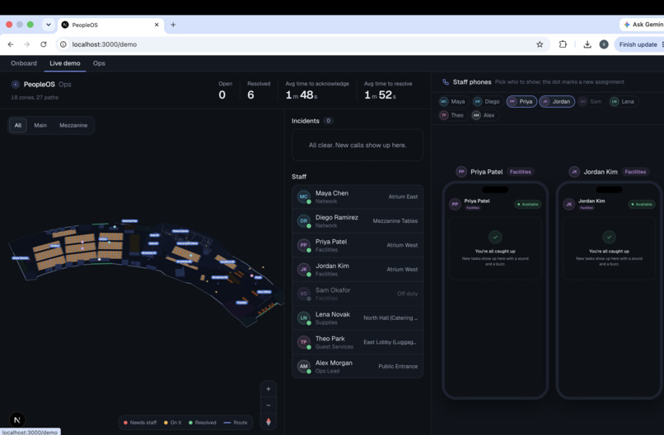Toggle Lena's phone chip
Image resolution: width=664 pixels, height=435 pixels.
(x=623, y=101)
